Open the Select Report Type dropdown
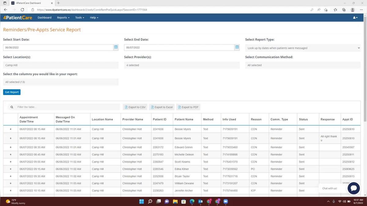 pyautogui.click(x=302, y=48)
